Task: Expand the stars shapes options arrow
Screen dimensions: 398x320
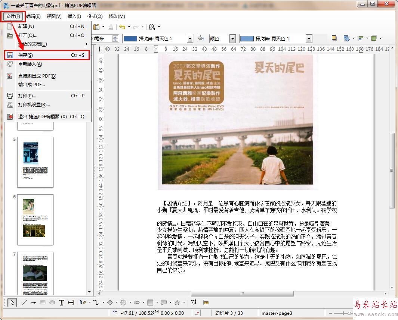Action: [184, 302]
